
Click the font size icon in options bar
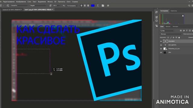pos(50,6)
